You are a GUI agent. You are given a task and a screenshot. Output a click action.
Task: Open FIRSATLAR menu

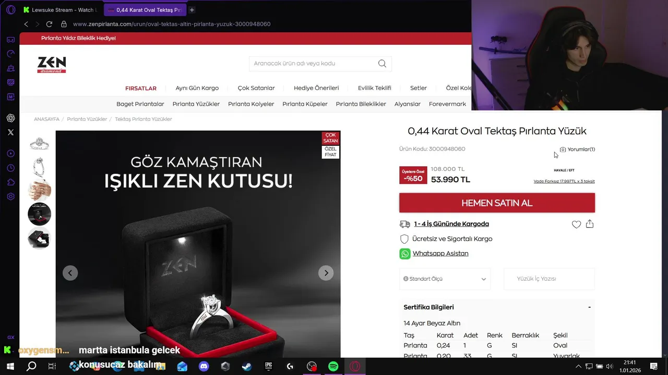(x=141, y=88)
